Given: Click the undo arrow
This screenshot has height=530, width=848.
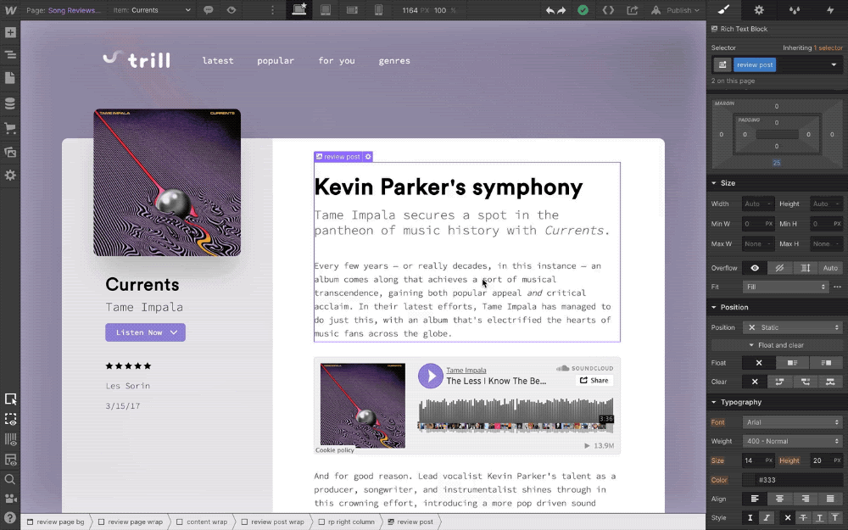Looking at the screenshot, I should coord(550,10).
